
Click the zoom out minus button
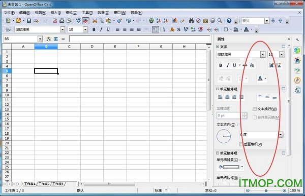pyautogui.click(x=248, y=190)
